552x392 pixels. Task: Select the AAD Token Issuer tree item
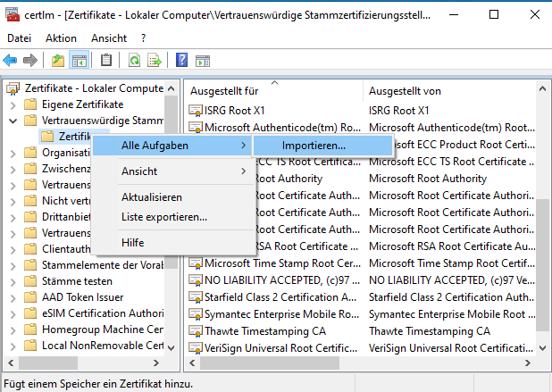click(83, 297)
